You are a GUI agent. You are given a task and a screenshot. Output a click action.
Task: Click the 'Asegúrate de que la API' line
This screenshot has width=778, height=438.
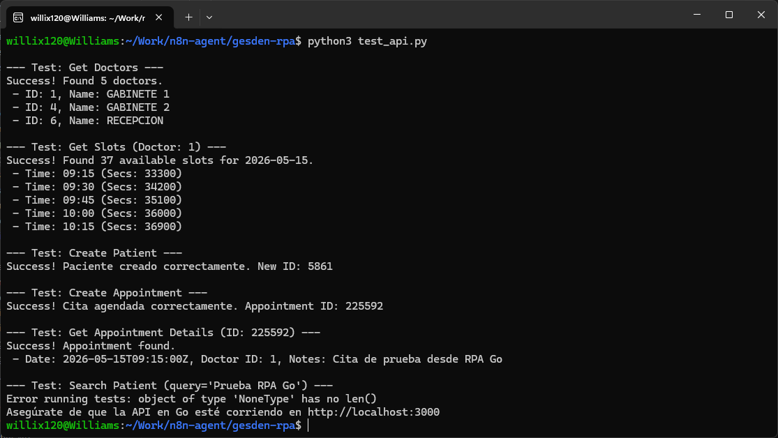click(x=223, y=412)
